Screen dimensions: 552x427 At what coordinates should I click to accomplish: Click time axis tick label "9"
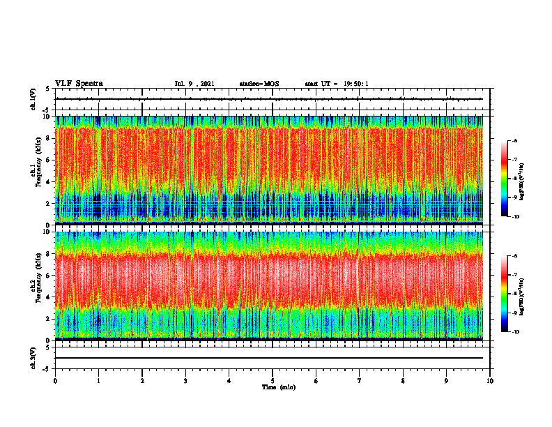(x=446, y=381)
